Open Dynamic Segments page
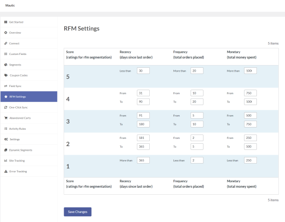 [20, 150]
